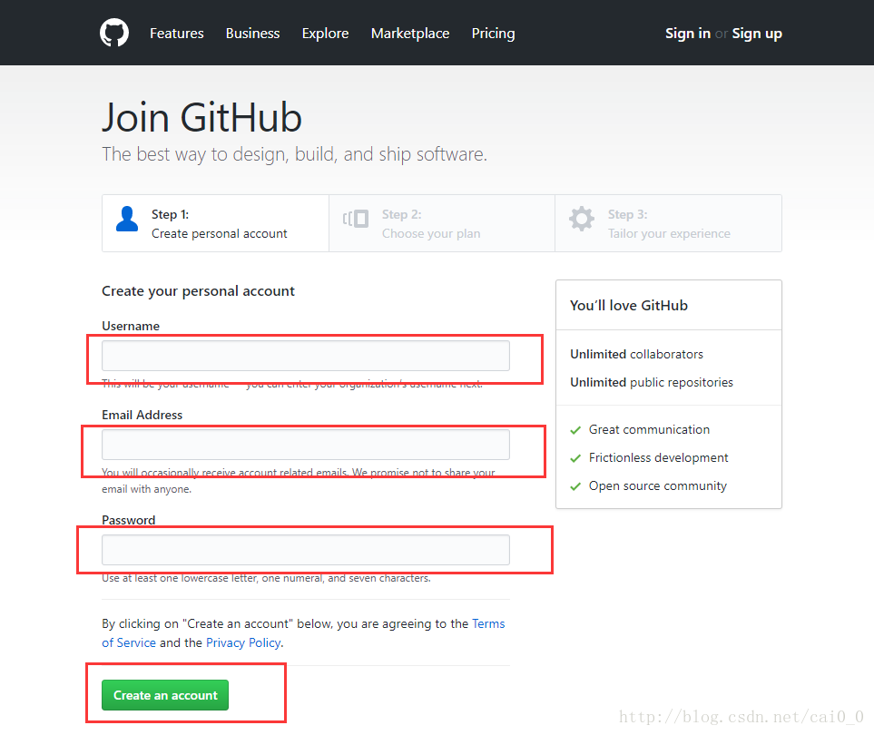The height and width of the screenshot is (735, 874).
Task: Open the Features menu item
Action: pyautogui.click(x=176, y=33)
